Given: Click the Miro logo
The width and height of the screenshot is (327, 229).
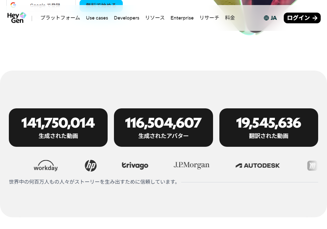Looking at the screenshot, I should (312, 166).
